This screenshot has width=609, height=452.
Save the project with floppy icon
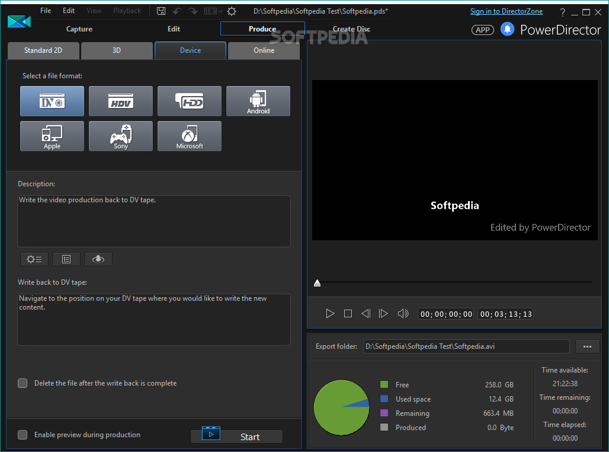point(161,11)
